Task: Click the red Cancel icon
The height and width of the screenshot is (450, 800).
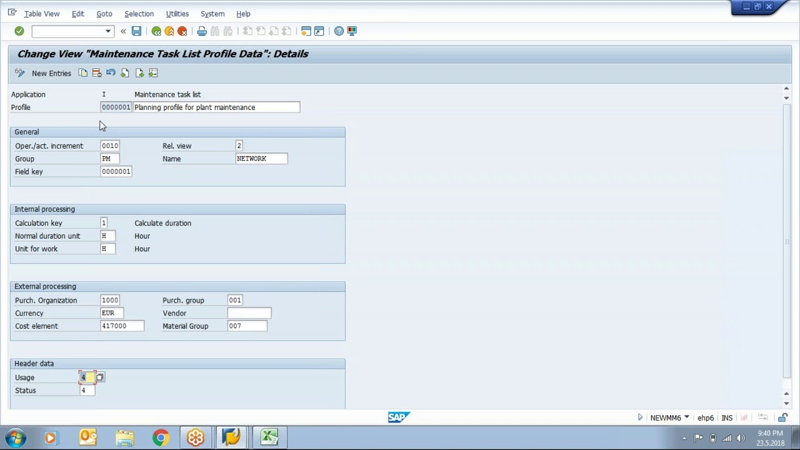Action: coord(182,31)
